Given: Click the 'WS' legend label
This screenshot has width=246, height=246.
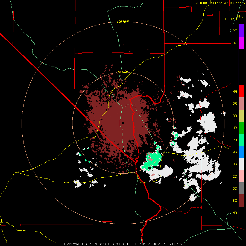Looking at the screenshot, I should click(x=235, y=152).
